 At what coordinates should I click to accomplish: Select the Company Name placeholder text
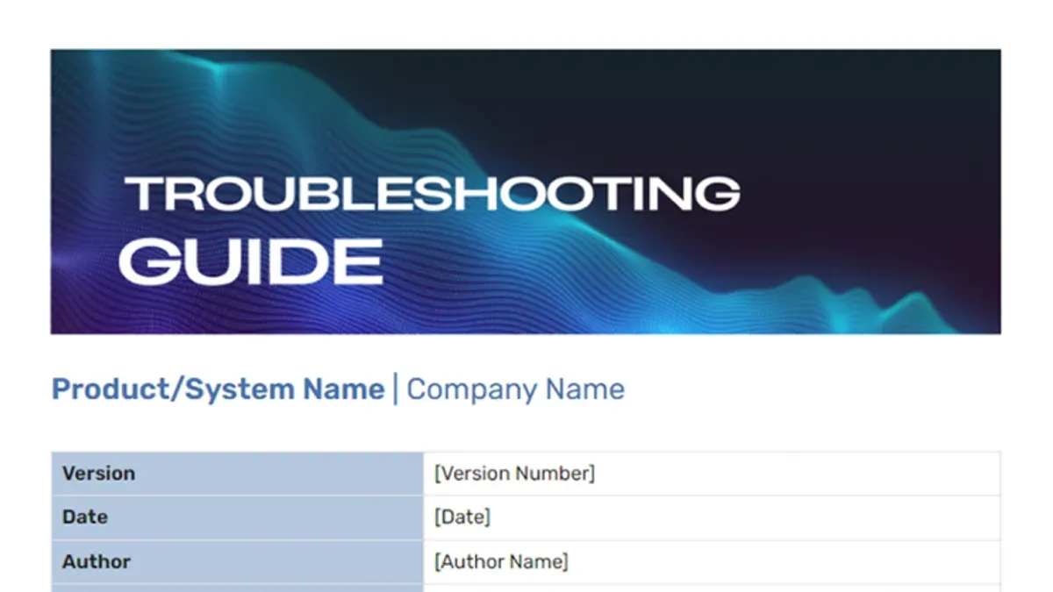tap(516, 389)
